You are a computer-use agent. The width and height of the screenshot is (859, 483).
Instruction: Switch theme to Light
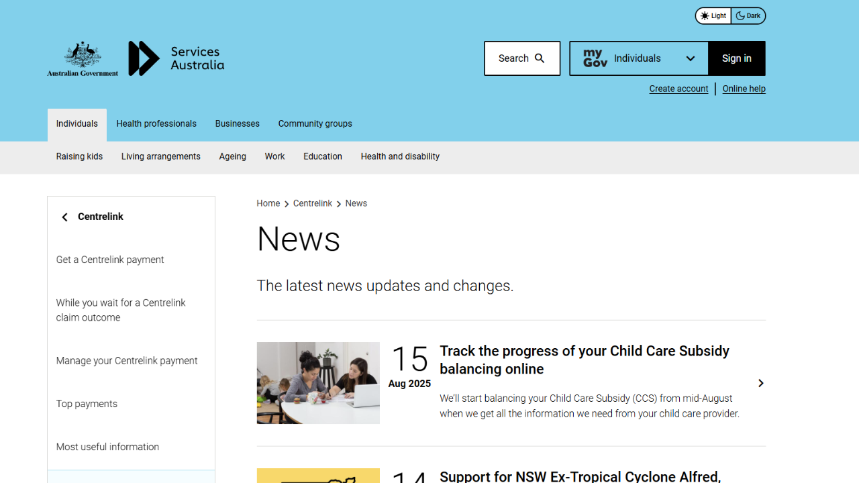(713, 16)
